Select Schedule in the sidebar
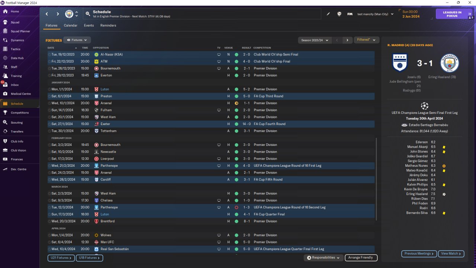 pyautogui.click(x=19, y=103)
